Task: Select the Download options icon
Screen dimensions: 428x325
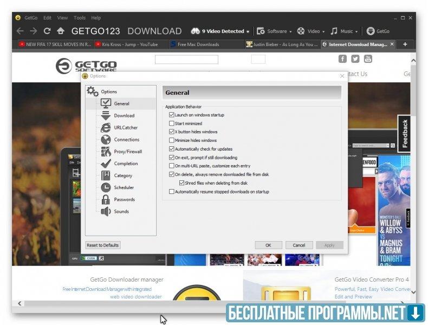Action: tap(106, 115)
